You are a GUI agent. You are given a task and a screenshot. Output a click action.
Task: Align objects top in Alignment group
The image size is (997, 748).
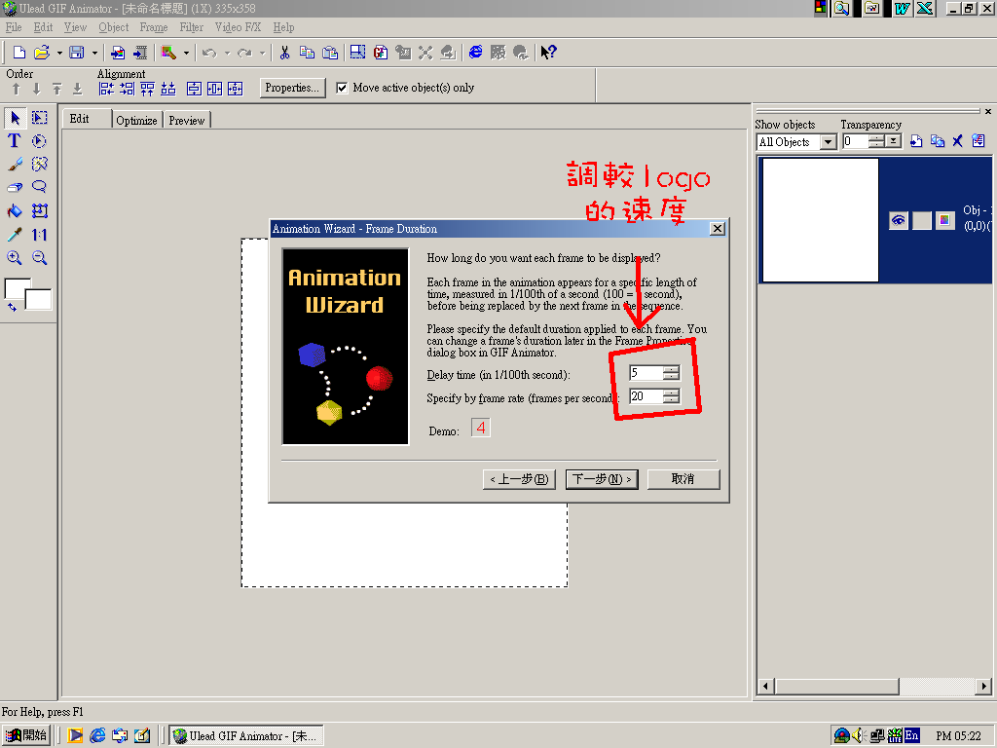148,89
